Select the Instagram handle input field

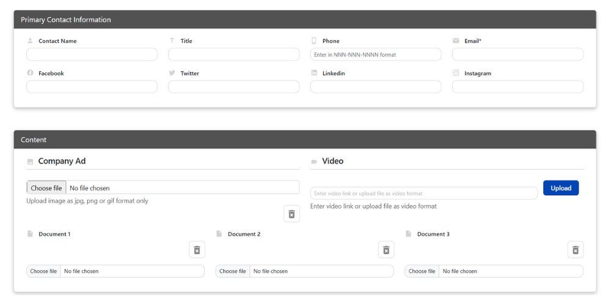(x=518, y=87)
